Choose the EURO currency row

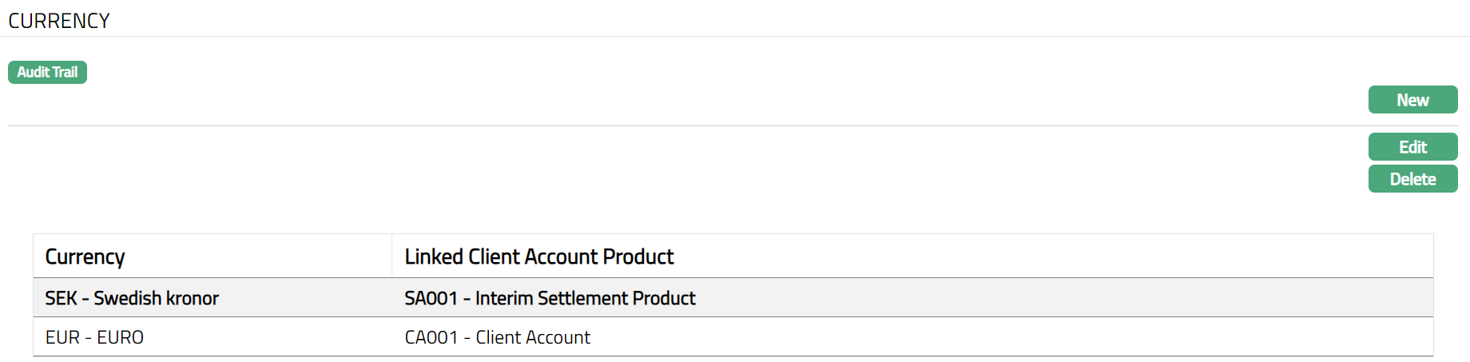click(x=94, y=337)
